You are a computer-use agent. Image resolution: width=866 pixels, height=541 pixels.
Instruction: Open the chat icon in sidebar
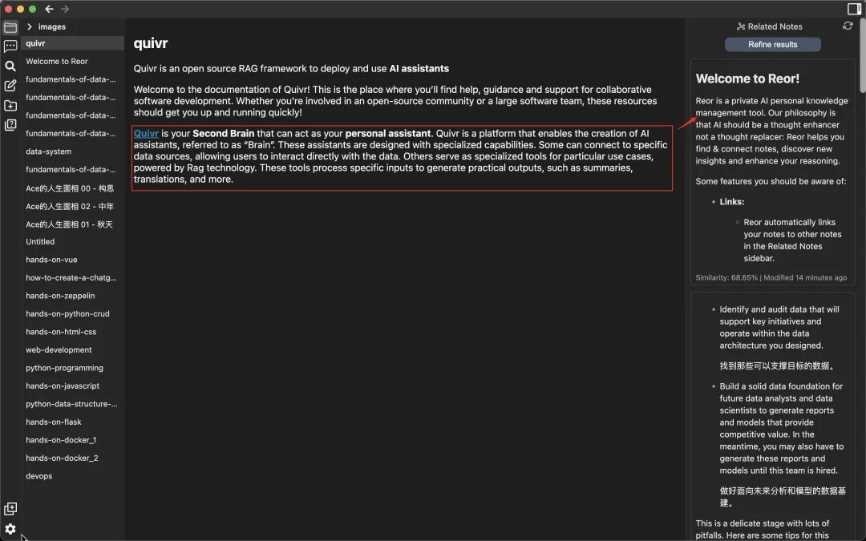[x=10, y=46]
